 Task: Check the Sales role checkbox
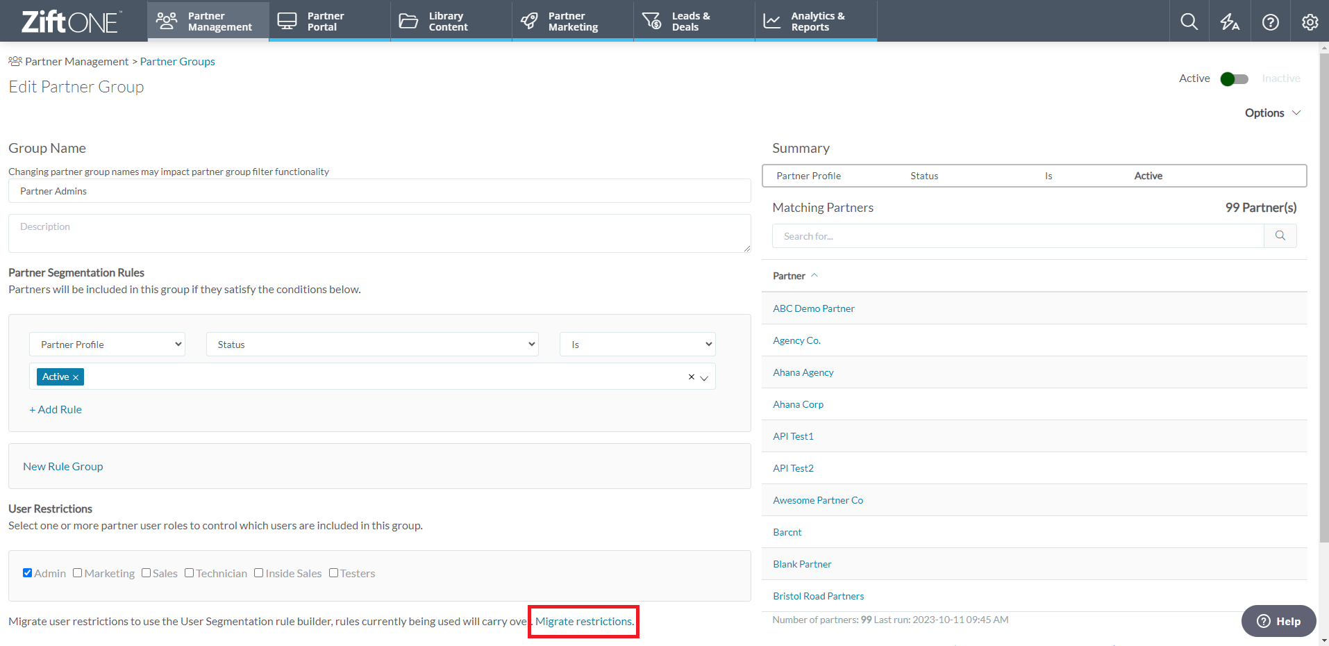146,573
